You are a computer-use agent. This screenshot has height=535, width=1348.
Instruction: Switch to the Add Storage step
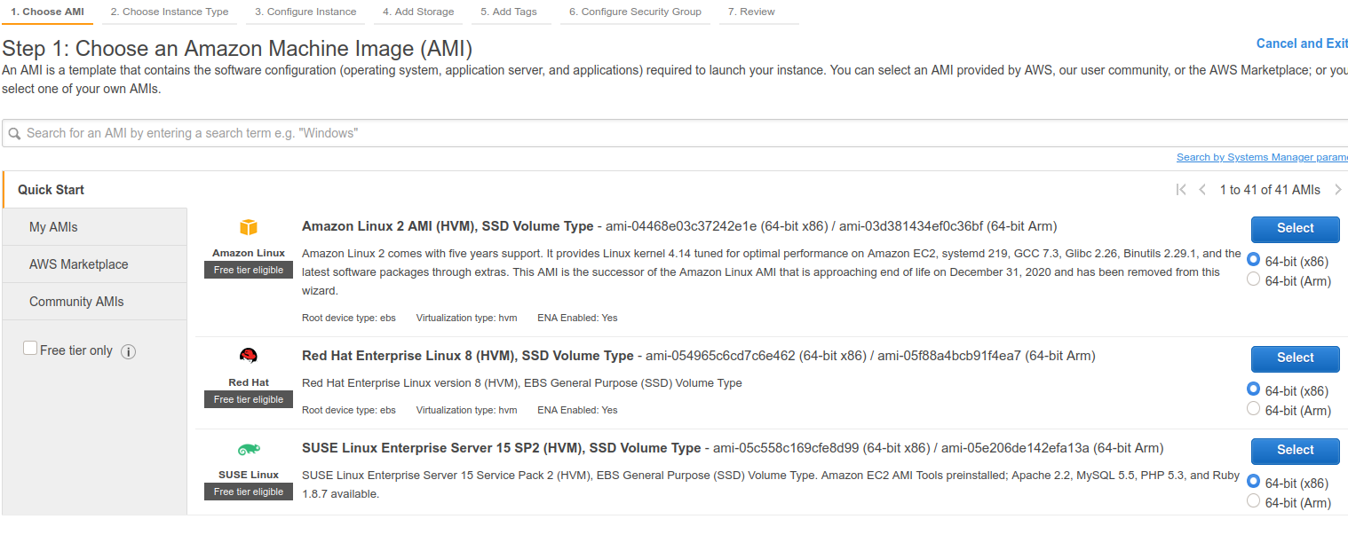(x=418, y=12)
